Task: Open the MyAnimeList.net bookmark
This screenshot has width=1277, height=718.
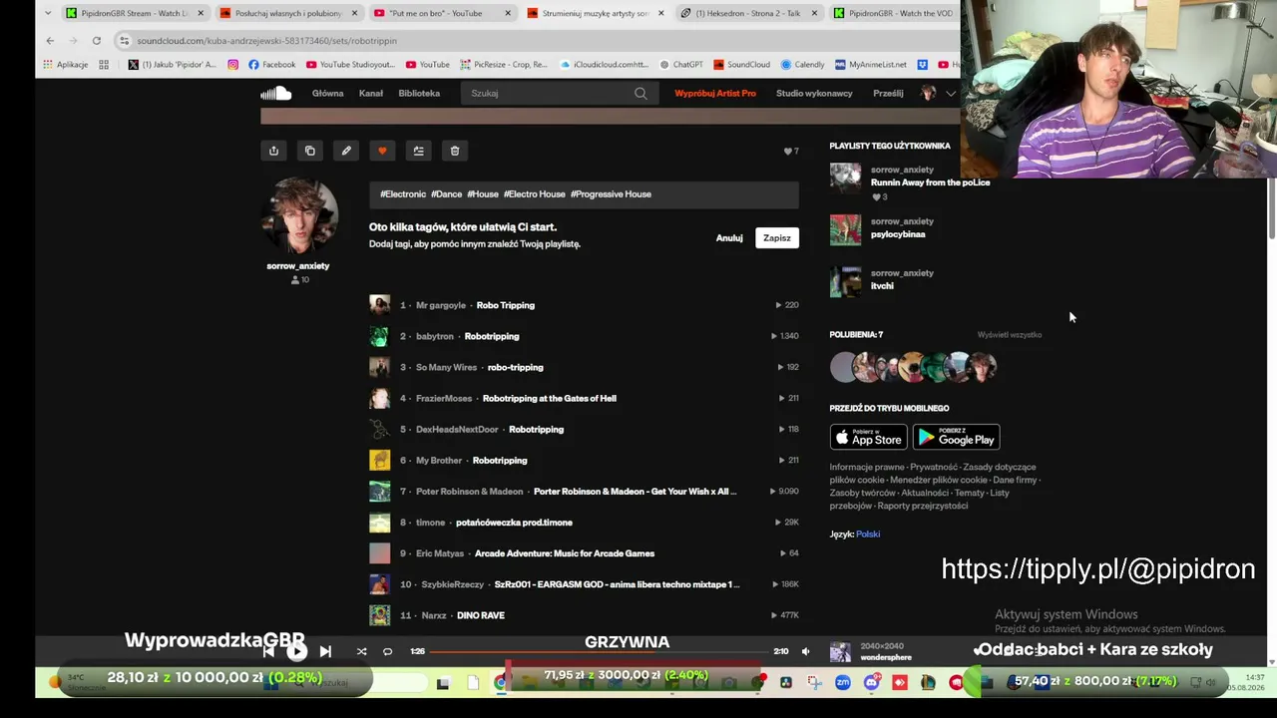Action: tap(871, 65)
